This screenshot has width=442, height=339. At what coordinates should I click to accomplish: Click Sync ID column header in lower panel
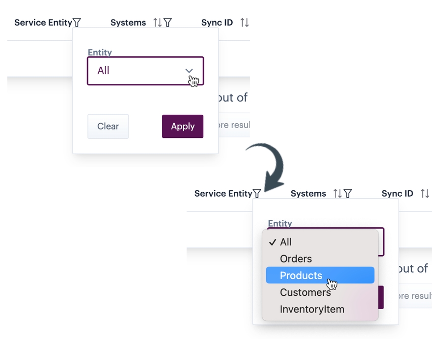pos(397,193)
